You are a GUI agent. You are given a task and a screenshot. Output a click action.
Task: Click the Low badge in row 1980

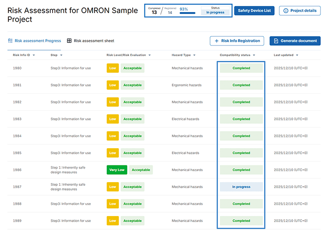click(113, 68)
